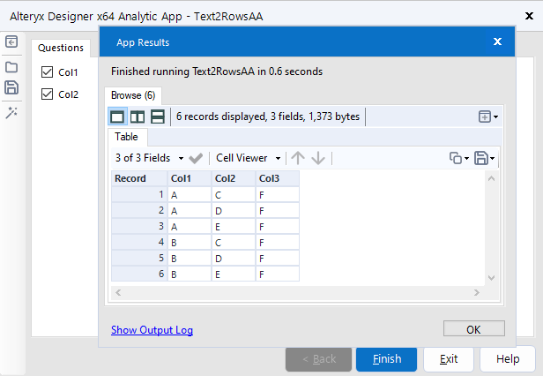Save app values with the floppy disk icon
Viewport: 543px width, 376px height.
click(x=11, y=87)
